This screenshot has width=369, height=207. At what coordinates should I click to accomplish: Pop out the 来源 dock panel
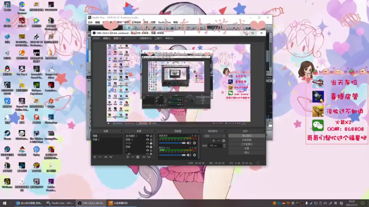pos(155,131)
